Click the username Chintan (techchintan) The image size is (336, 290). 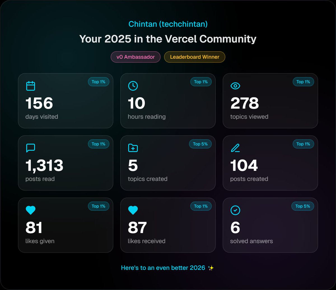(x=168, y=24)
